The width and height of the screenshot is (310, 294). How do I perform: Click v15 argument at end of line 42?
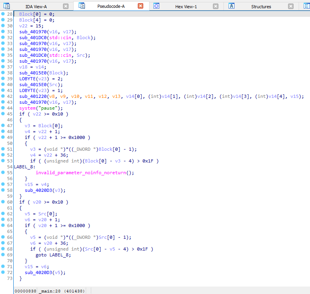pos(294,96)
